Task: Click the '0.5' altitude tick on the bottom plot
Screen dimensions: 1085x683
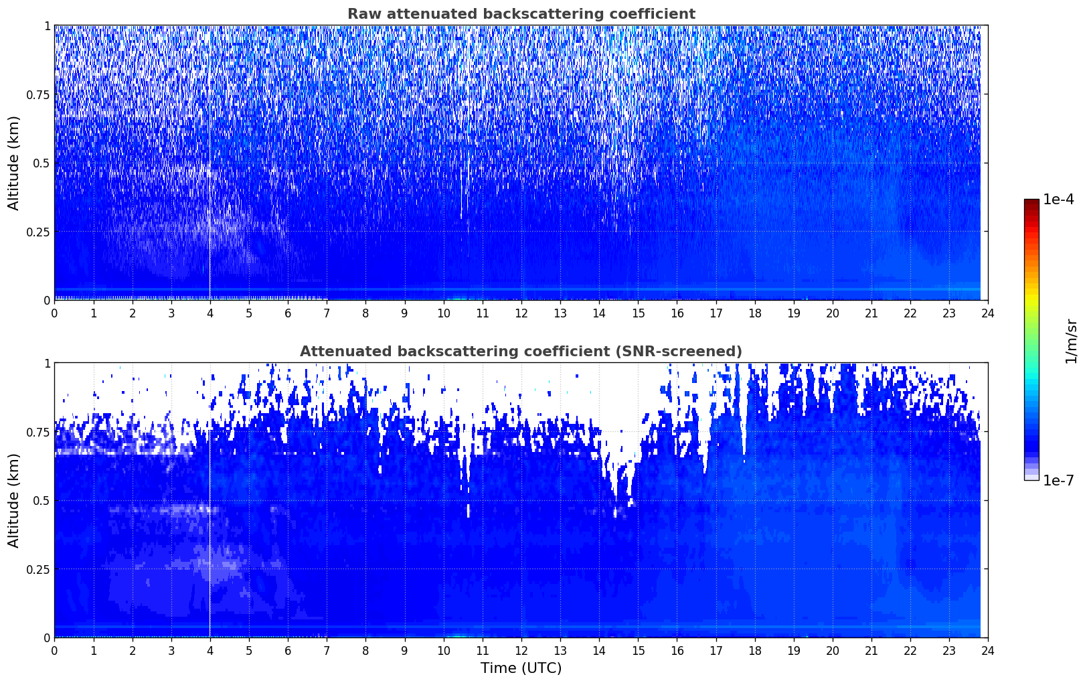Action: (41, 500)
